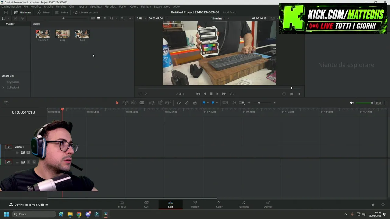Select the arrow Selection mode tool
390x219 pixels.
(x=117, y=103)
